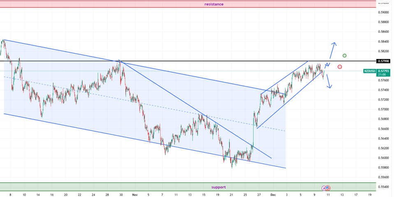
Task: Select the green circle marker
Action: [345, 55]
